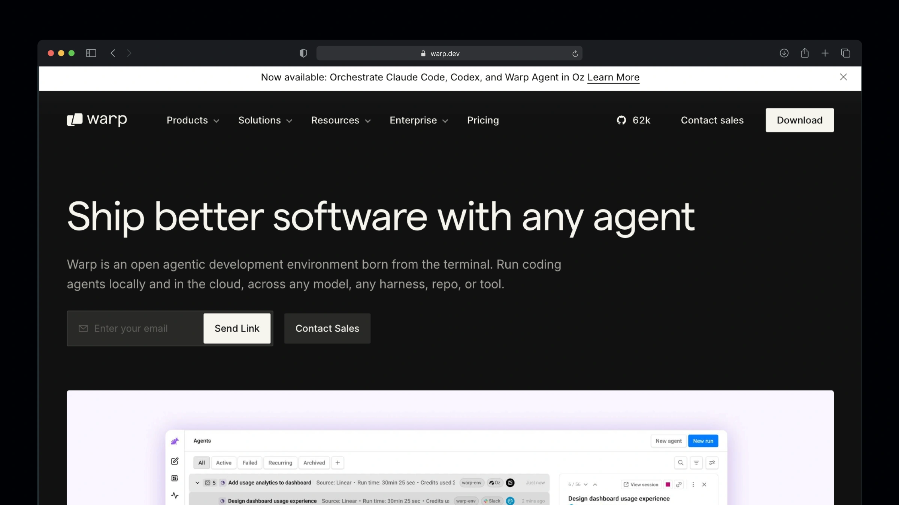Click the warp.dev address bar
The image size is (899, 505).
coord(449,53)
